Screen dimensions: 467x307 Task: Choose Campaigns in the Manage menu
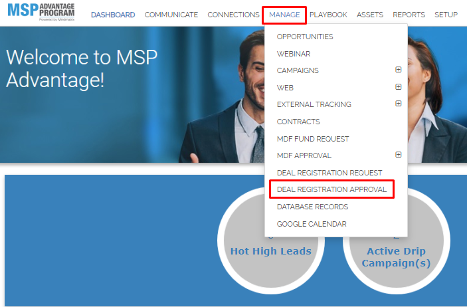pyautogui.click(x=298, y=70)
